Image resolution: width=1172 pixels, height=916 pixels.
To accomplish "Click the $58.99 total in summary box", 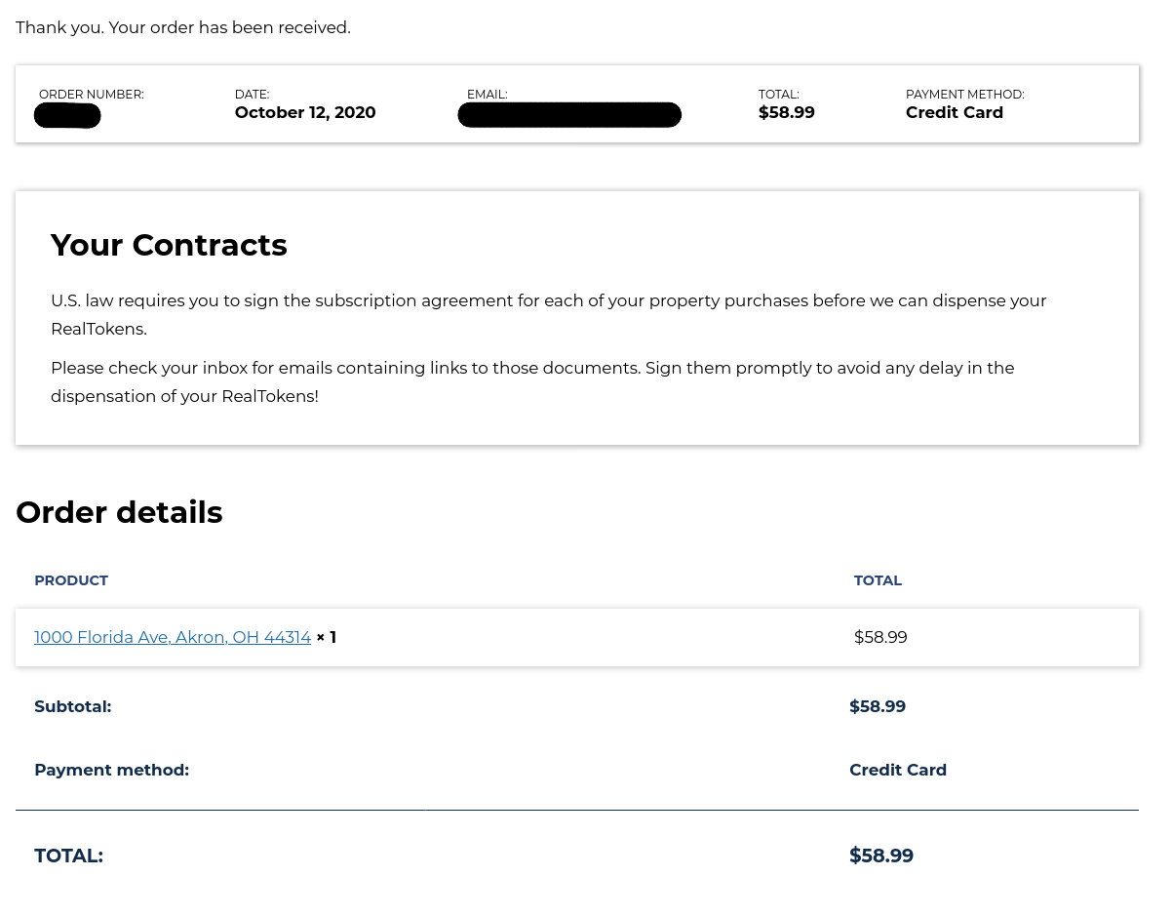I will pyautogui.click(x=786, y=112).
